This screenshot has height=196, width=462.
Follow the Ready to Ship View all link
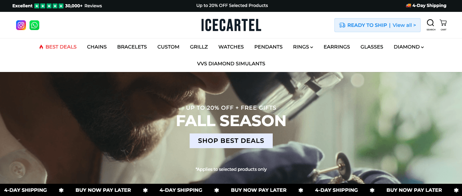pyautogui.click(x=404, y=25)
